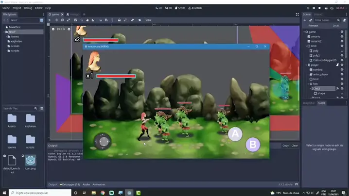Screen dimensions: 349x196
Task: Click the FileSystem split-mode toggle icon
Action: coord(42,20)
